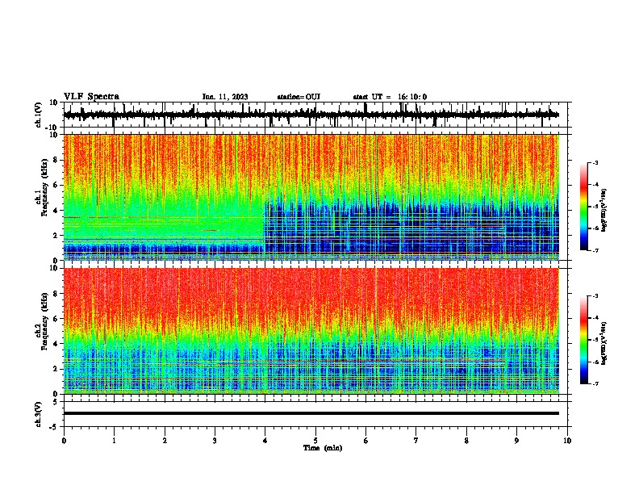Screen dimensions: 639x494
Task: Click time-axis tick label "5" above Time (min)
Action: coord(315,441)
